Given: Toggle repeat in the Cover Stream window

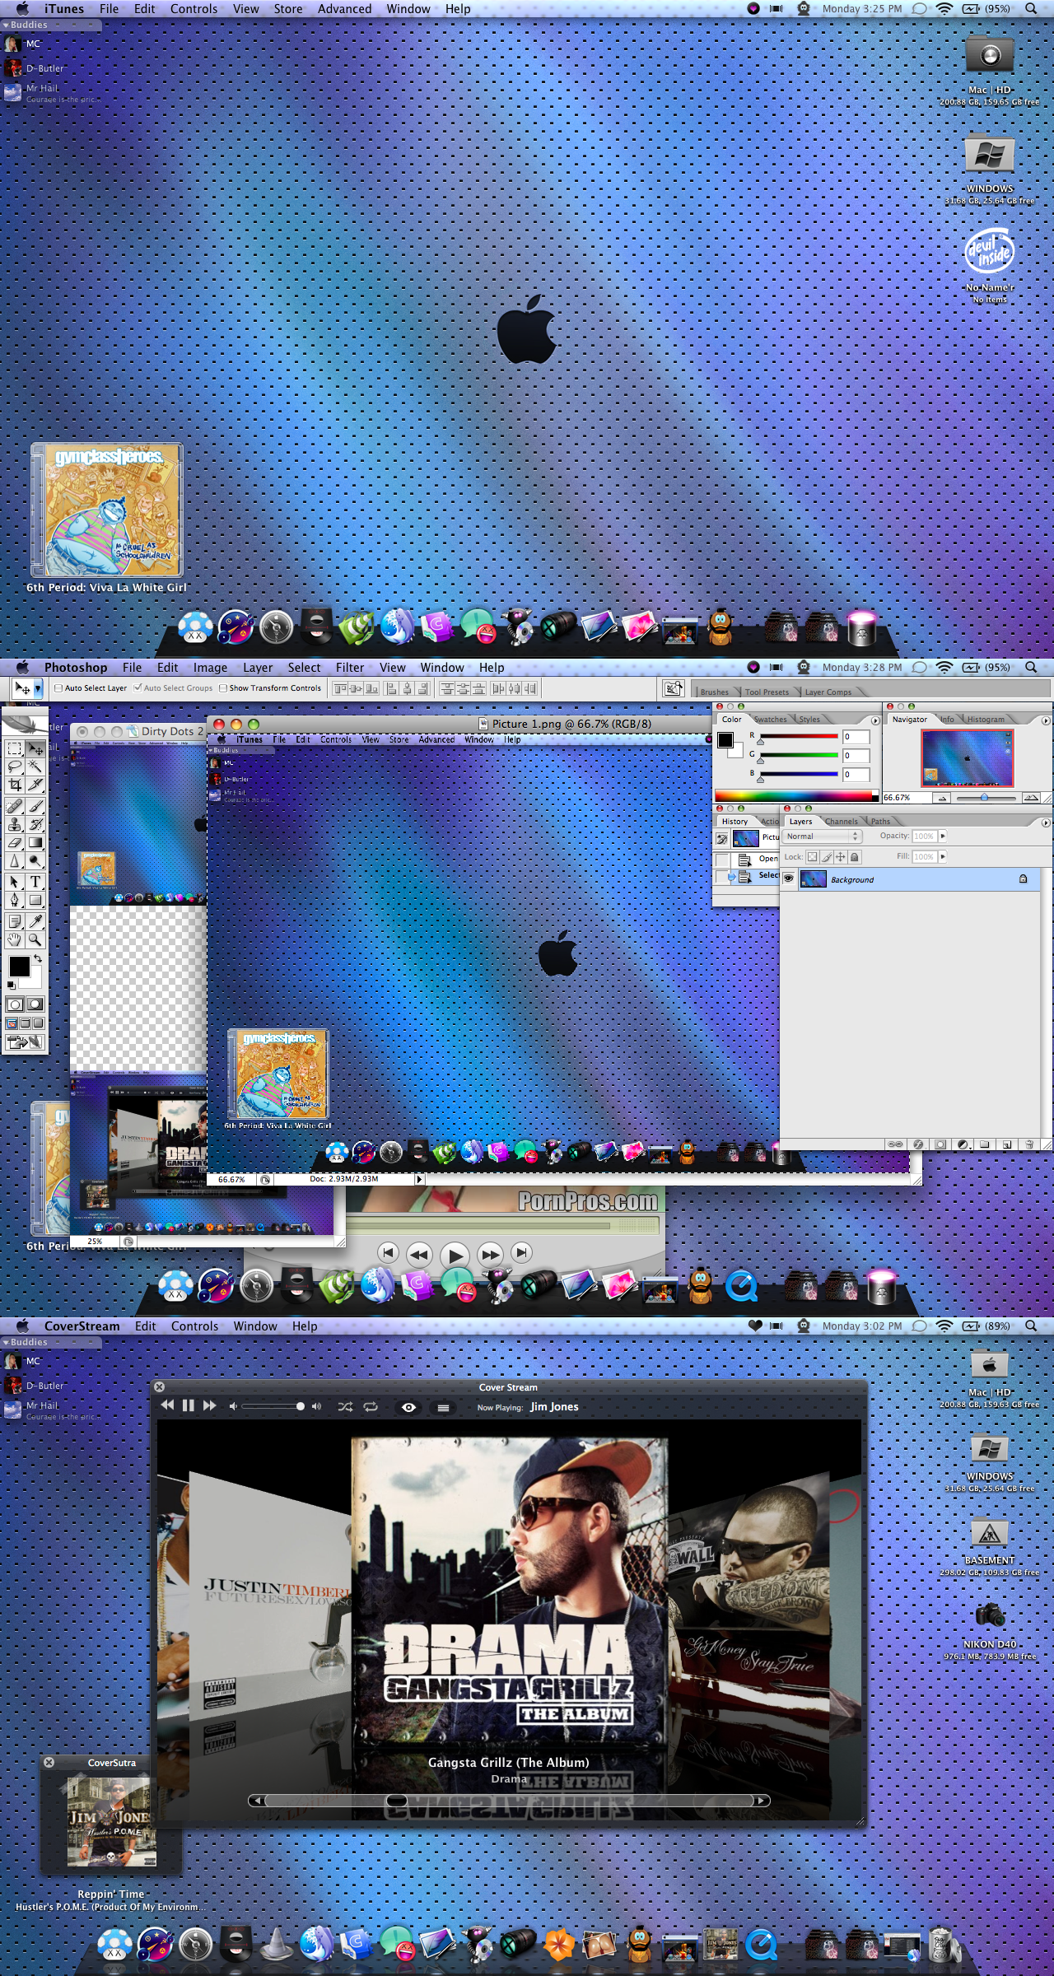Looking at the screenshot, I should tap(371, 1407).
